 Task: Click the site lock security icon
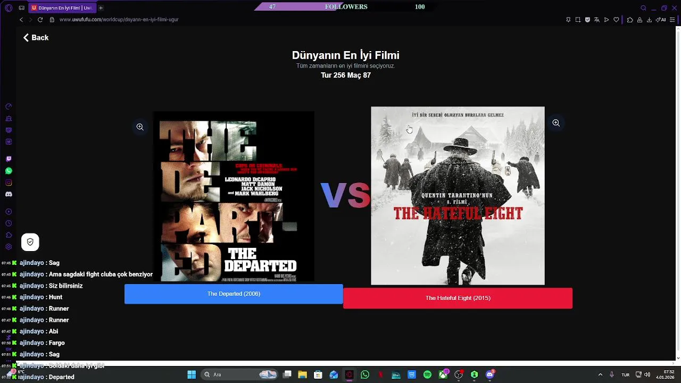(x=52, y=20)
